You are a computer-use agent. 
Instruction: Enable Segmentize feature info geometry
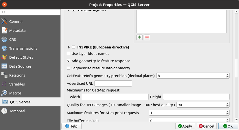click(x=68, y=68)
